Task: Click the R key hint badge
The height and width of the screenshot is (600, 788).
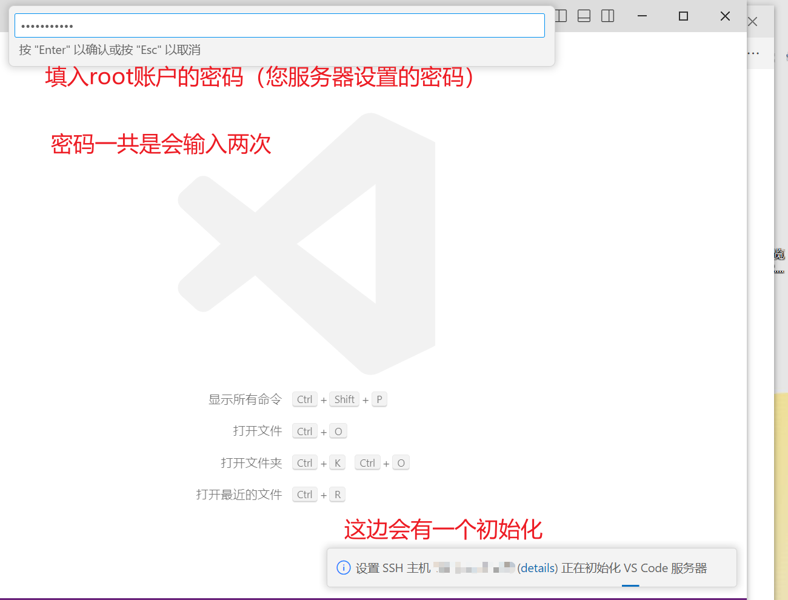Action: (x=338, y=495)
